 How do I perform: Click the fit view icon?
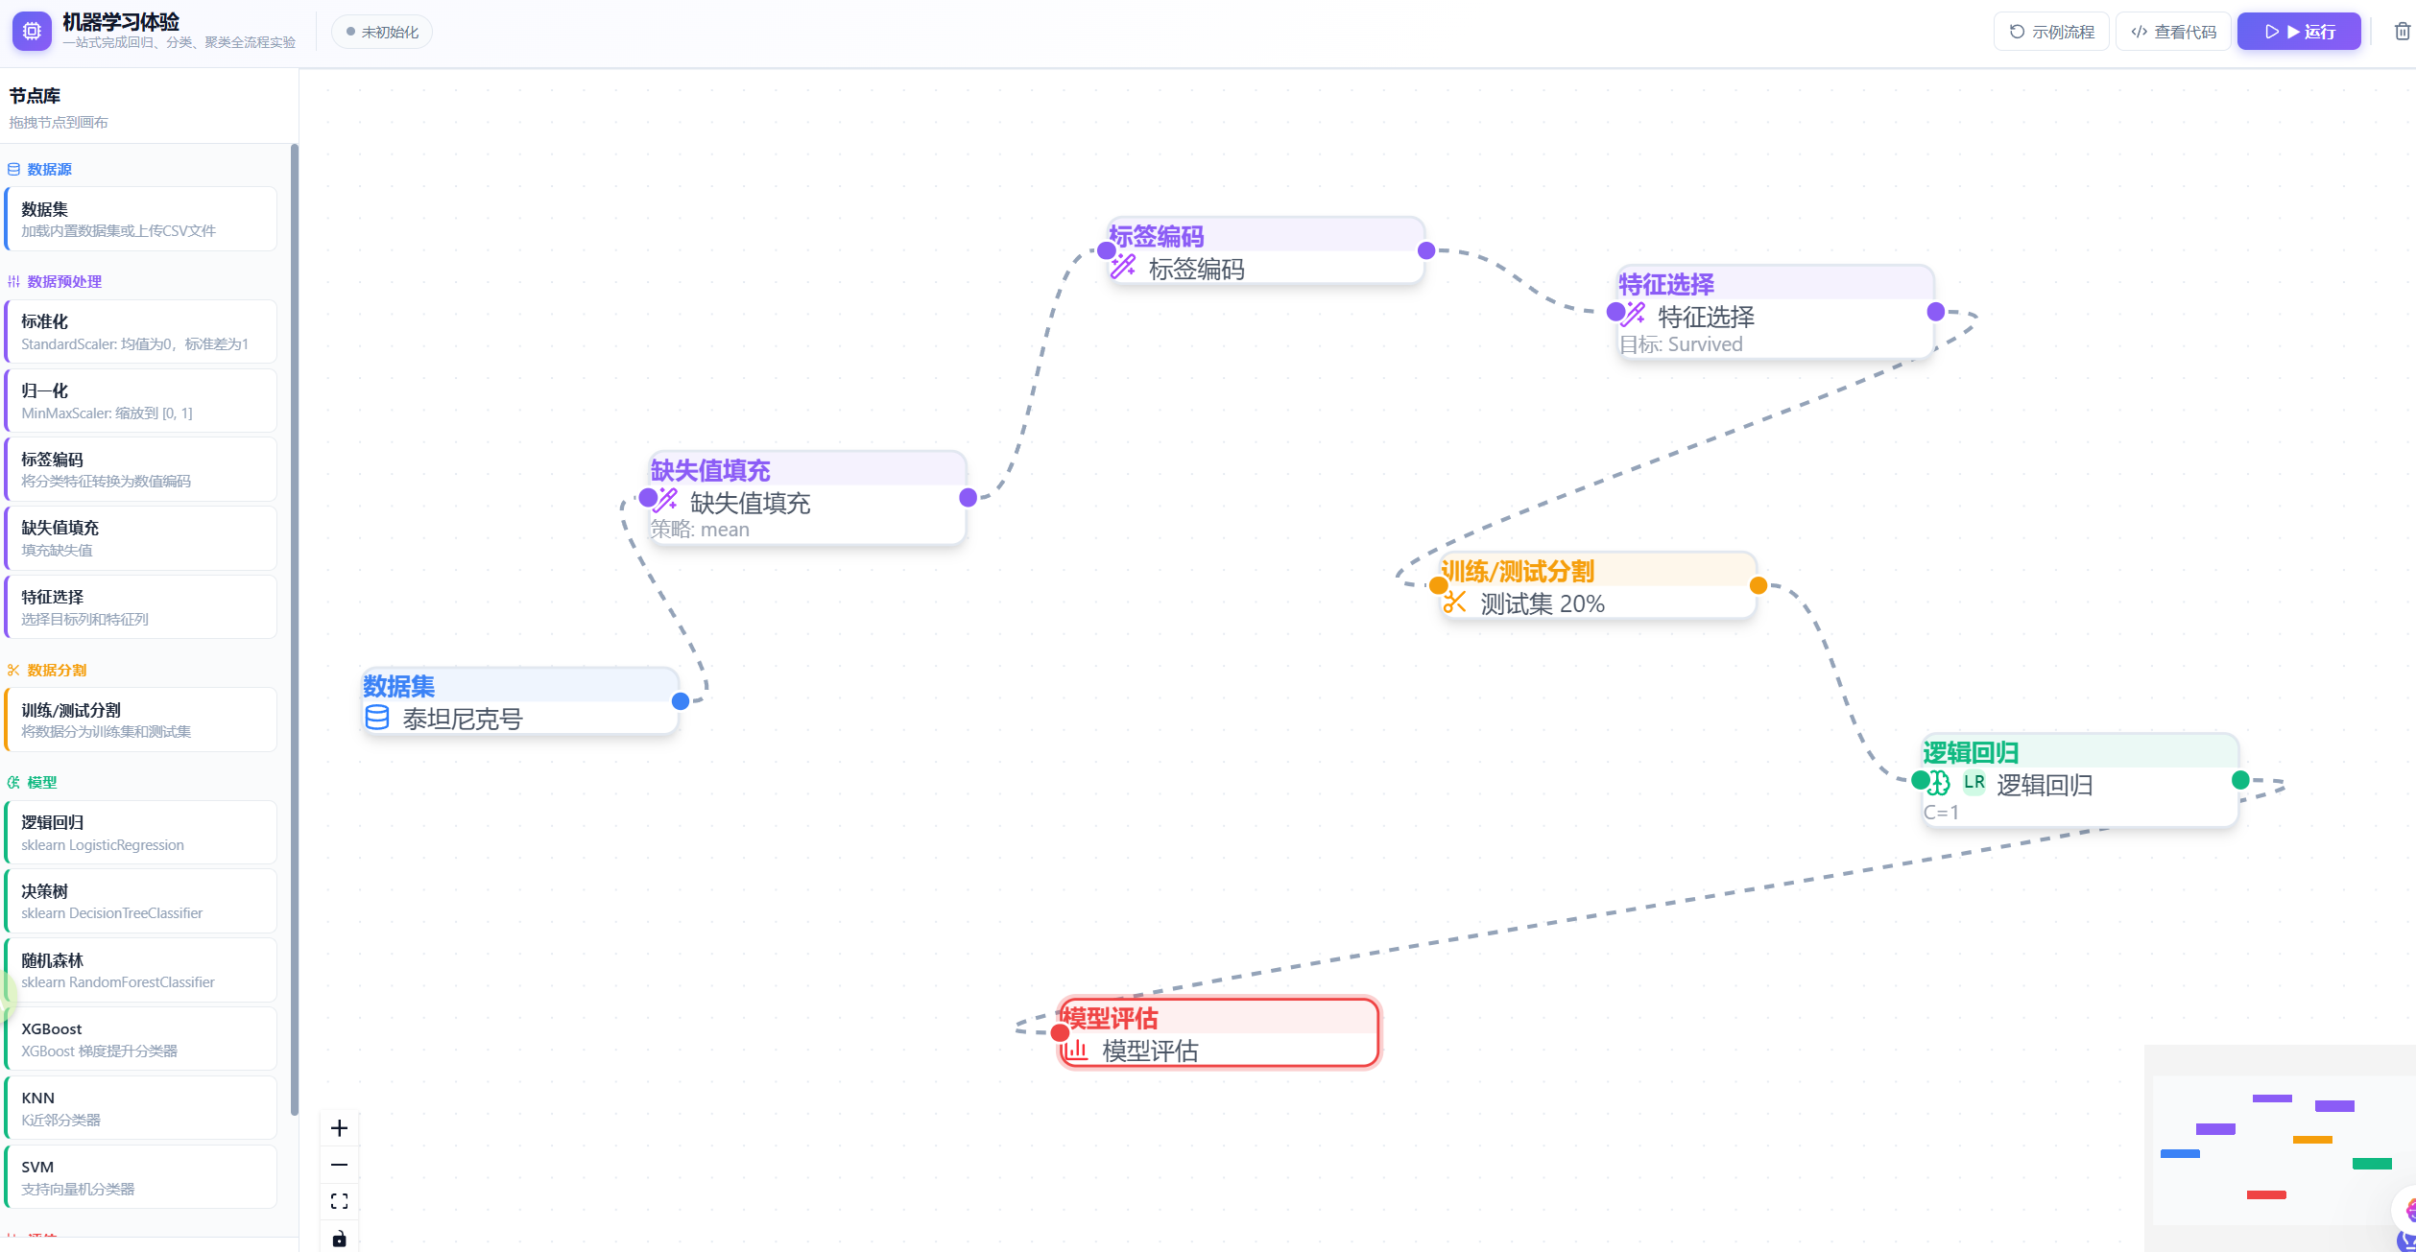pyautogui.click(x=339, y=1201)
